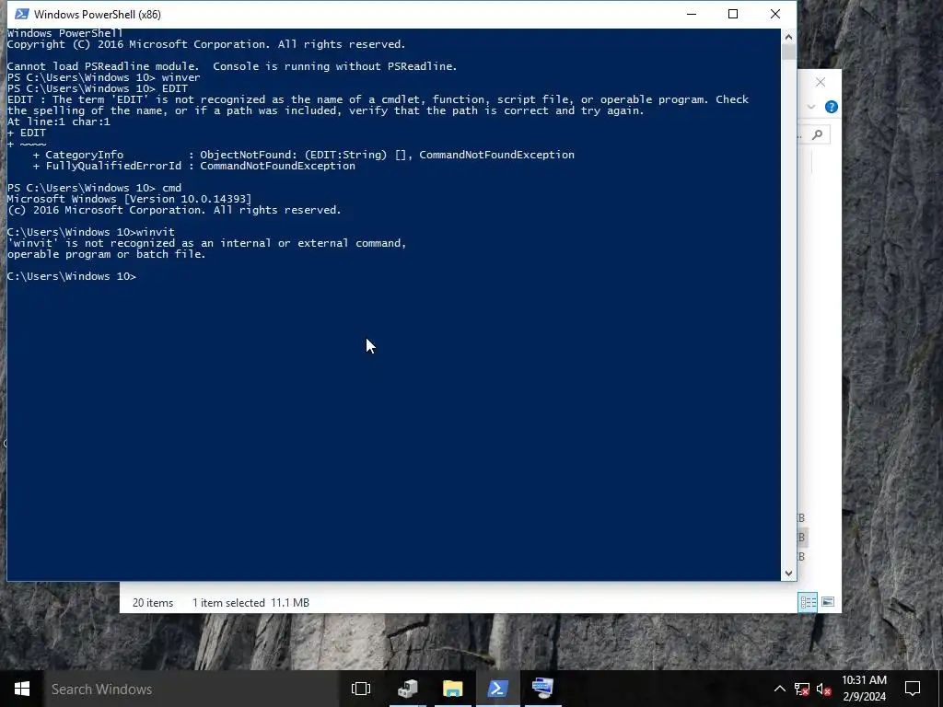
Task: Click the 'winvit' command line text
Action: pyautogui.click(x=91, y=232)
